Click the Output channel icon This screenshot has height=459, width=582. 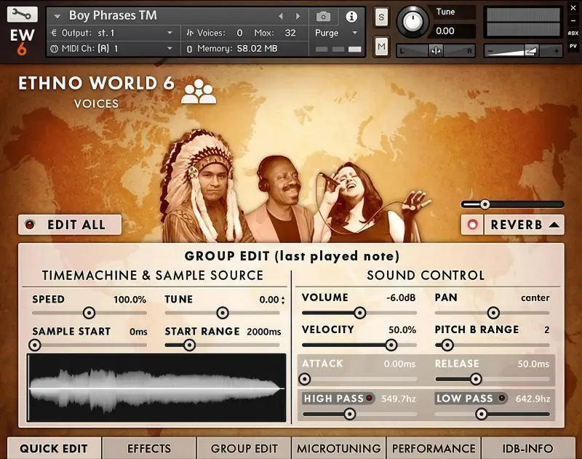(54, 33)
